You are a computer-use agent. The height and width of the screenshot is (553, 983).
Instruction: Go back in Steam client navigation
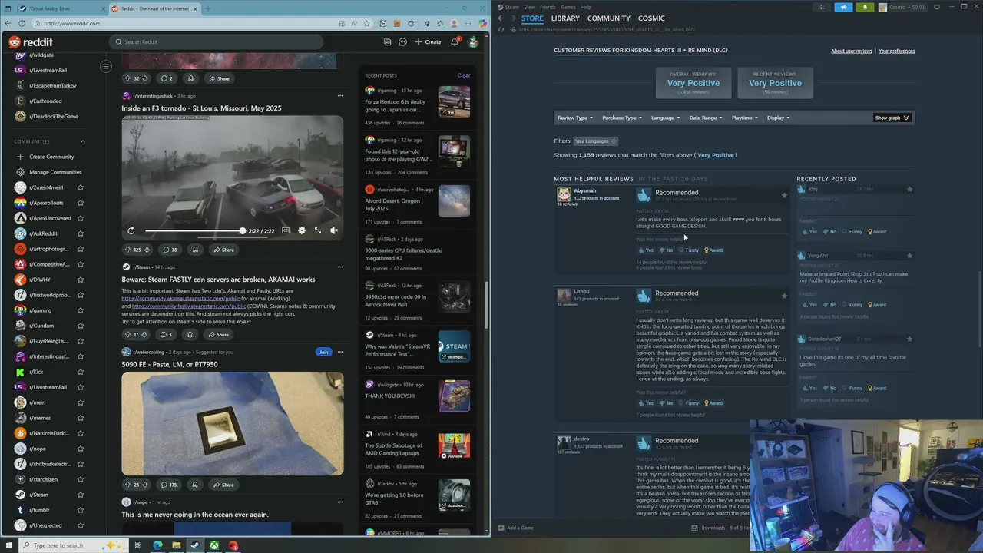[x=501, y=18]
